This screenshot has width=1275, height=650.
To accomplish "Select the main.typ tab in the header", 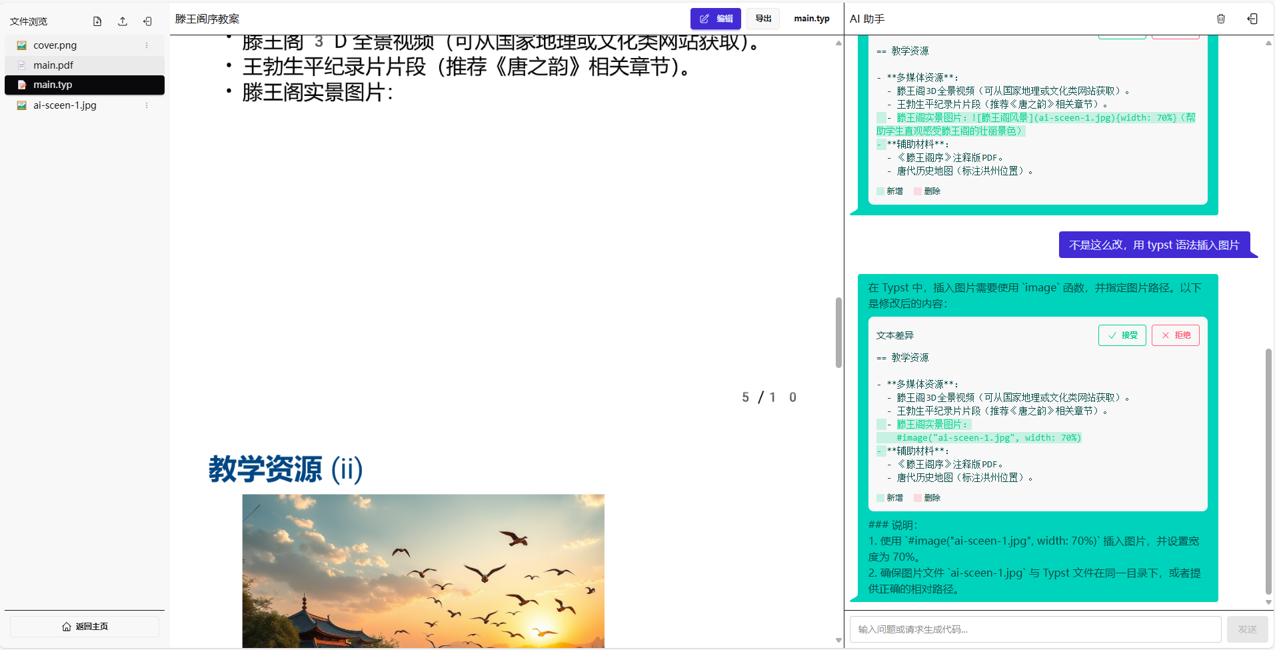I will click(810, 18).
